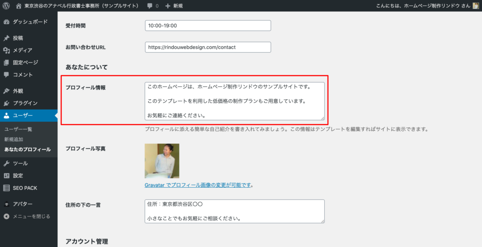Open the comments bubble icon in admin bar
482x247 pixels.
pyautogui.click(x=150, y=6)
